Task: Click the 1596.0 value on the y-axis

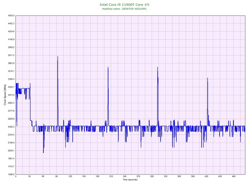Action: 11,174
